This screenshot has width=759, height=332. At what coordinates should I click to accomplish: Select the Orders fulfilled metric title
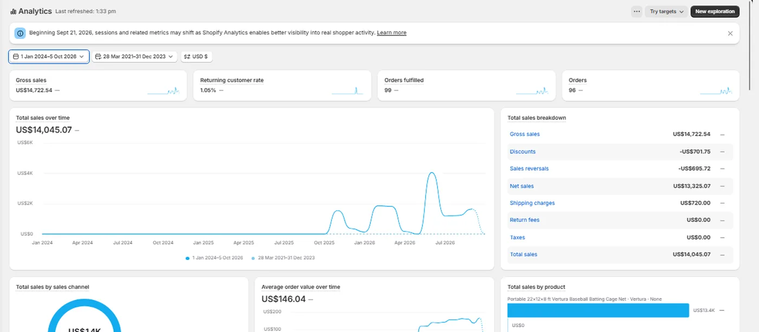tap(404, 80)
